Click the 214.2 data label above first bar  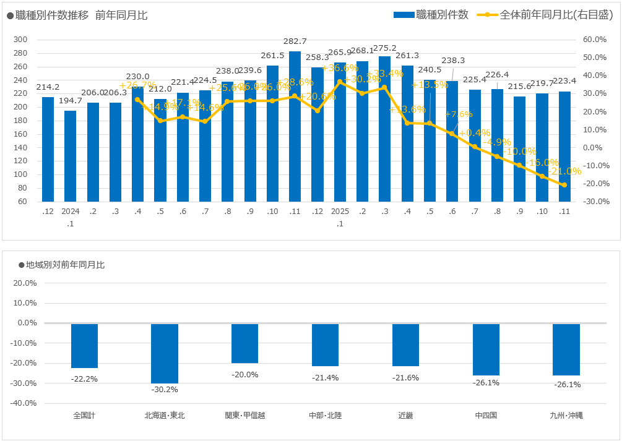pyautogui.click(x=48, y=87)
